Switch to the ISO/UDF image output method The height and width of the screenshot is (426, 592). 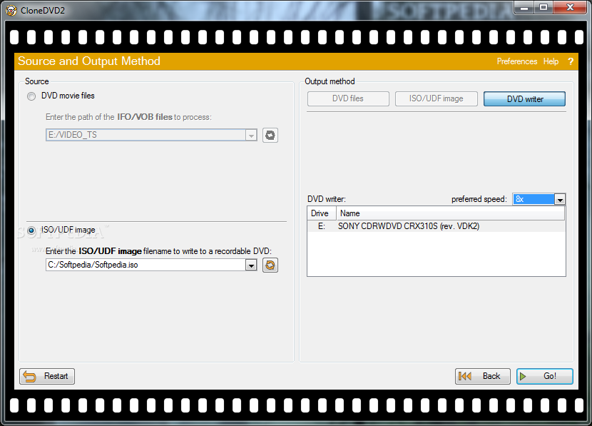(x=436, y=98)
